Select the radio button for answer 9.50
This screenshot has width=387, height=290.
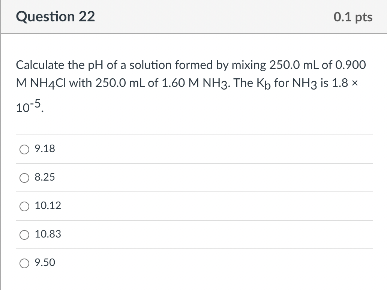[x=24, y=263]
